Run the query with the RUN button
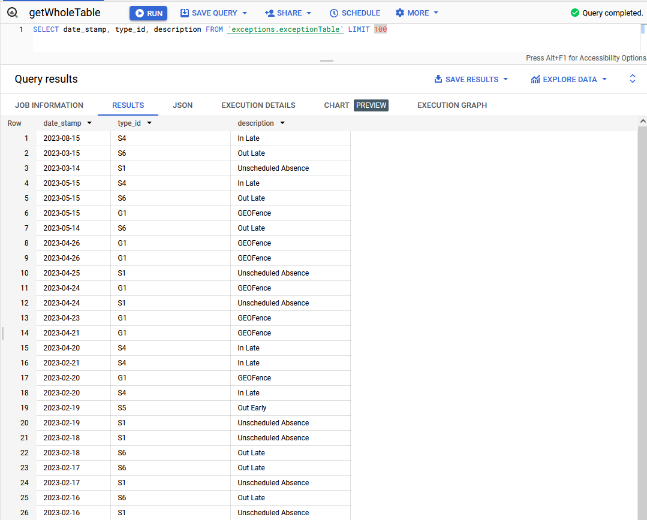 pos(148,13)
